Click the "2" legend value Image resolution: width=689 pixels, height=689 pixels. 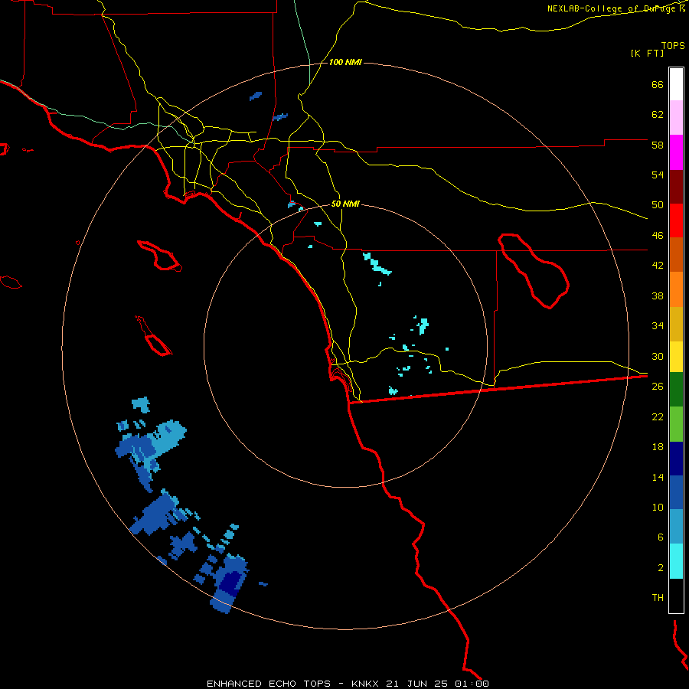pyautogui.click(x=660, y=568)
